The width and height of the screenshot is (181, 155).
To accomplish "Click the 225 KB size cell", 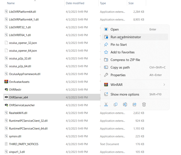I will point(140,136).
